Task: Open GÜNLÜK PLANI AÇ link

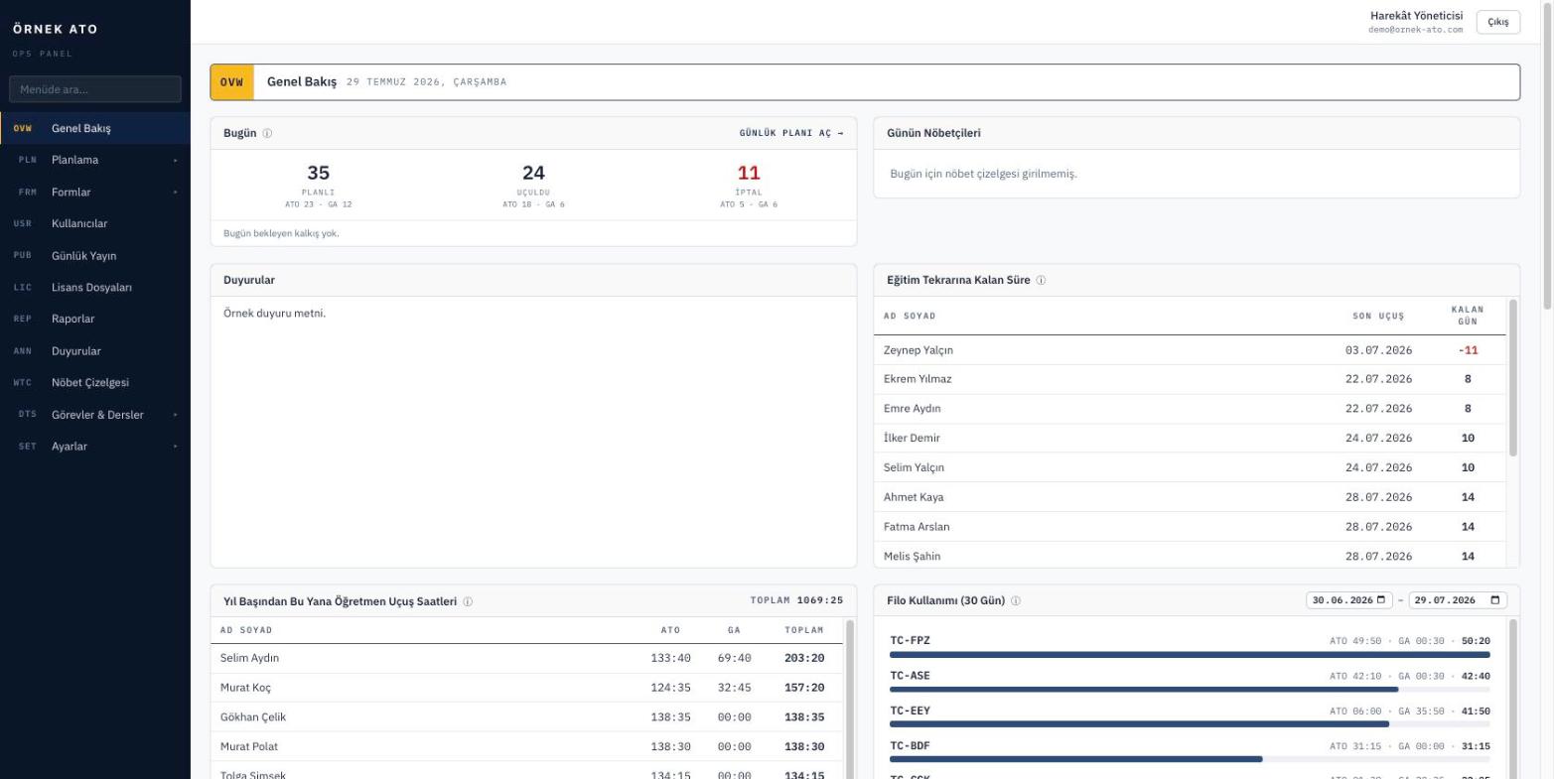Action: (790, 133)
